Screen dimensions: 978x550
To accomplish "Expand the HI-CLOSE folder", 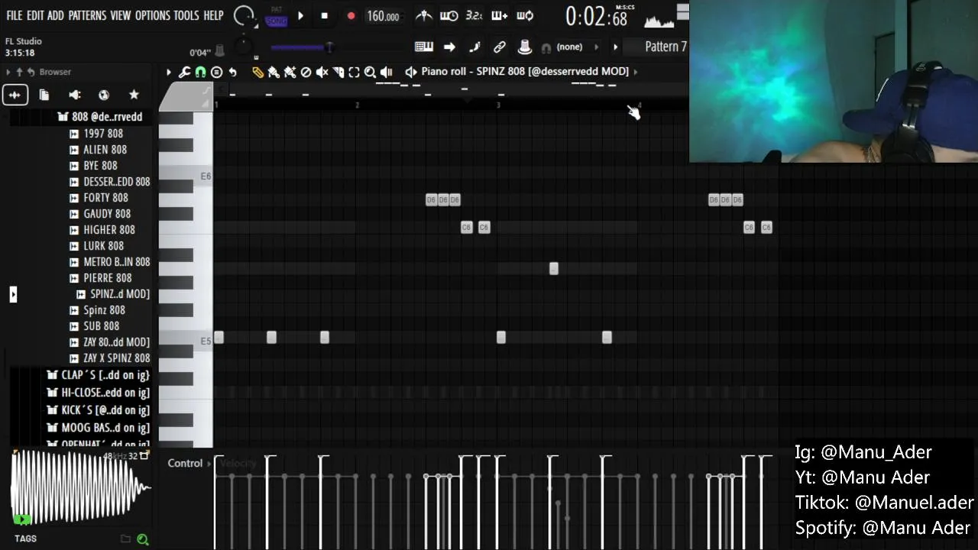I will [98, 393].
